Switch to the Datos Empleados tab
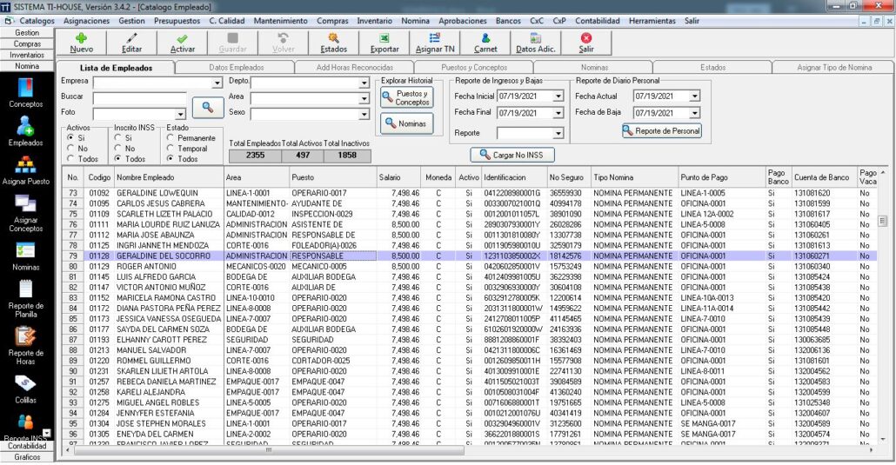Screen dimensions: 896x465 point(237,67)
